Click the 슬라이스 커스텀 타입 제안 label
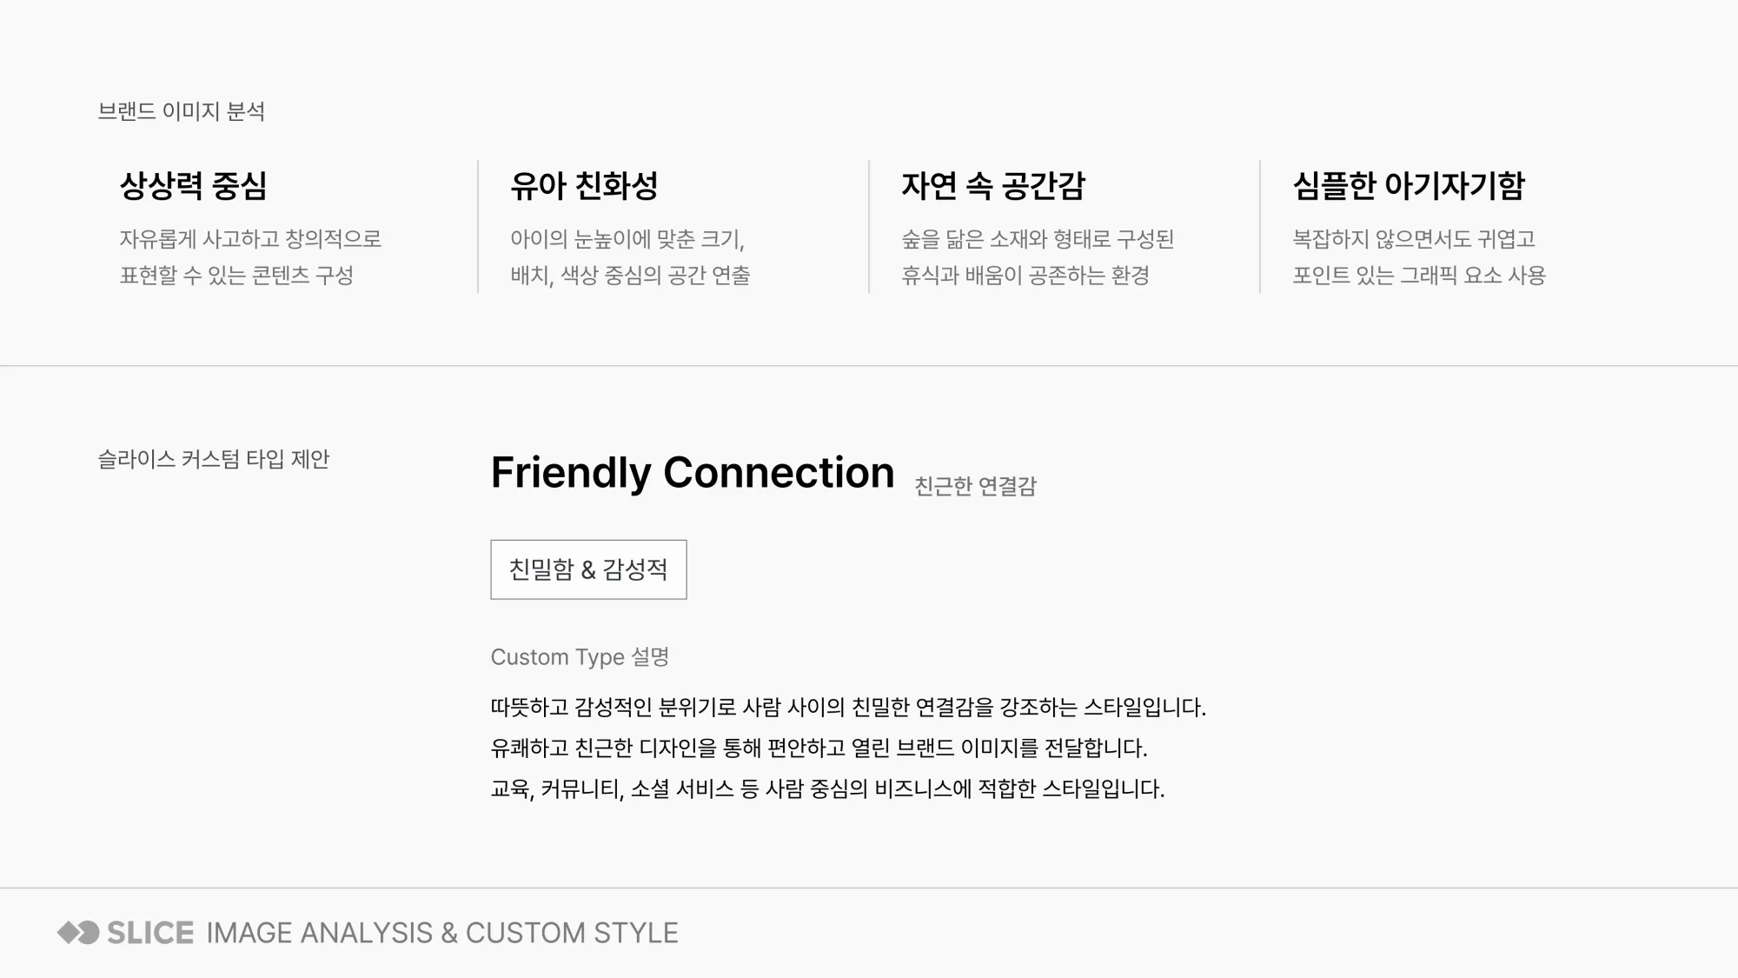 [214, 459]
